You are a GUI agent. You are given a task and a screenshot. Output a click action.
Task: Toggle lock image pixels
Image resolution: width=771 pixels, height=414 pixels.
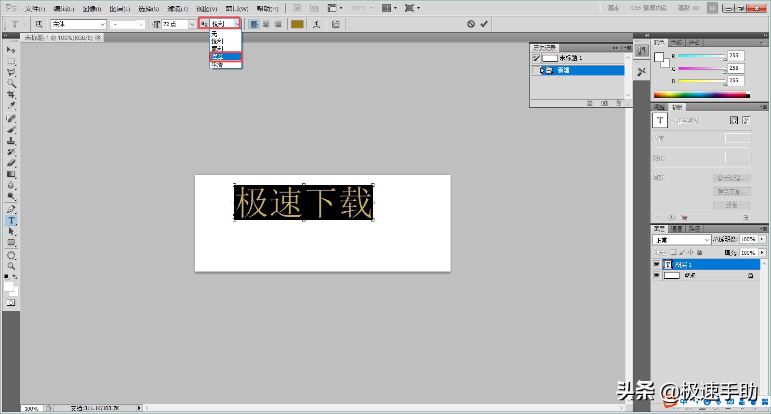[682, 252]
